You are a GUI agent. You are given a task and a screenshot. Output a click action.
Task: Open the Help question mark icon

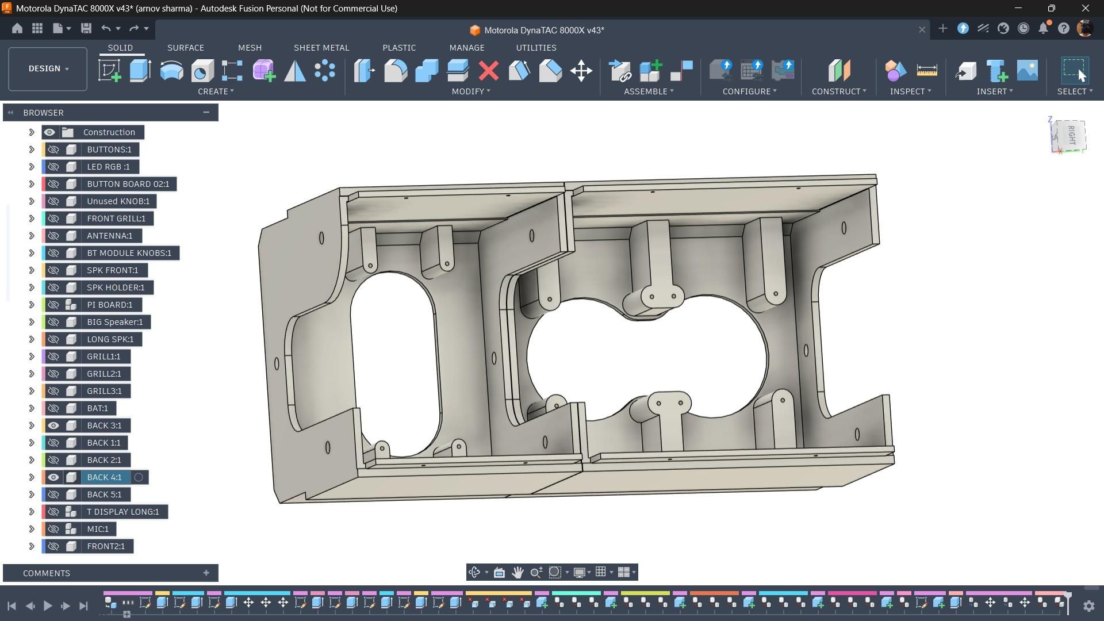[x=1064, y=28]
